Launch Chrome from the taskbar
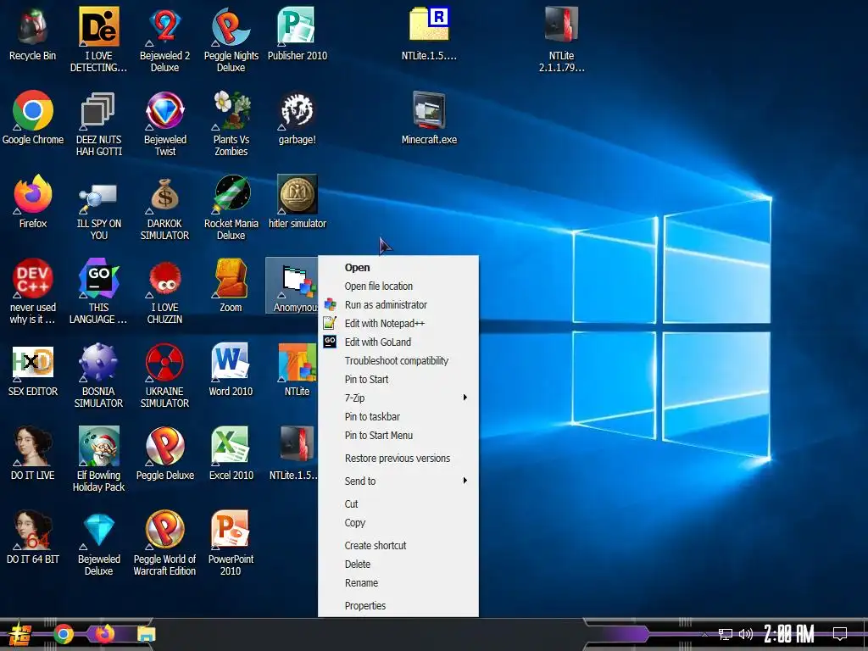 tap(63, 634)
